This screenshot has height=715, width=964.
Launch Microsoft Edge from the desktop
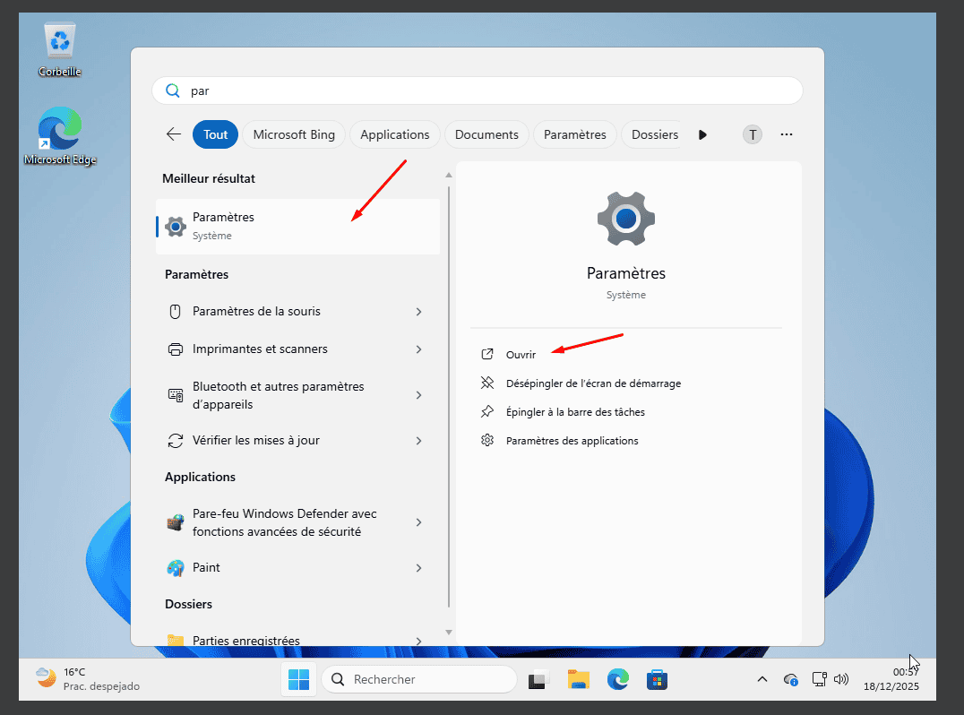(x=59, y=125)
